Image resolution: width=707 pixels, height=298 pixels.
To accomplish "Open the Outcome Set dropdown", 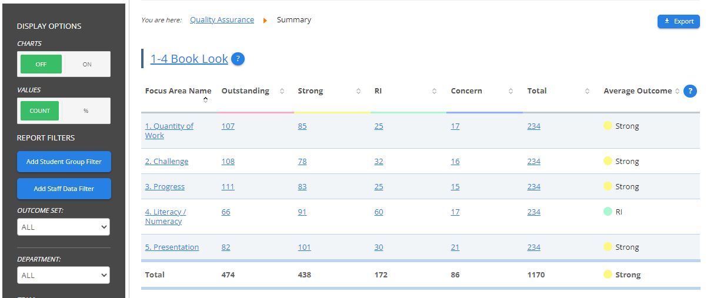I will click(64, 227).
